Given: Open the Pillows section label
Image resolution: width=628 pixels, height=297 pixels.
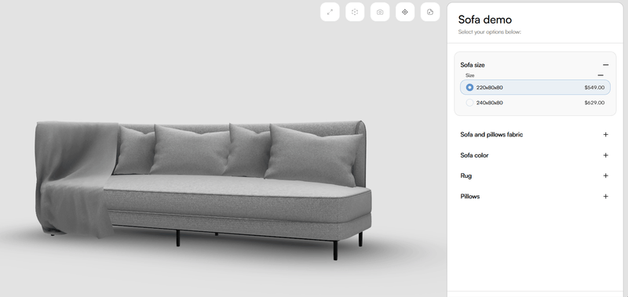Looking at the screenshot, I should click(469, 196).
